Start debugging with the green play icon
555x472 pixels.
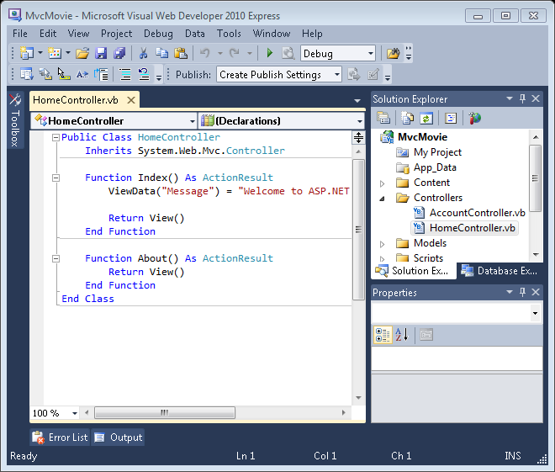(x=269, y=53)
